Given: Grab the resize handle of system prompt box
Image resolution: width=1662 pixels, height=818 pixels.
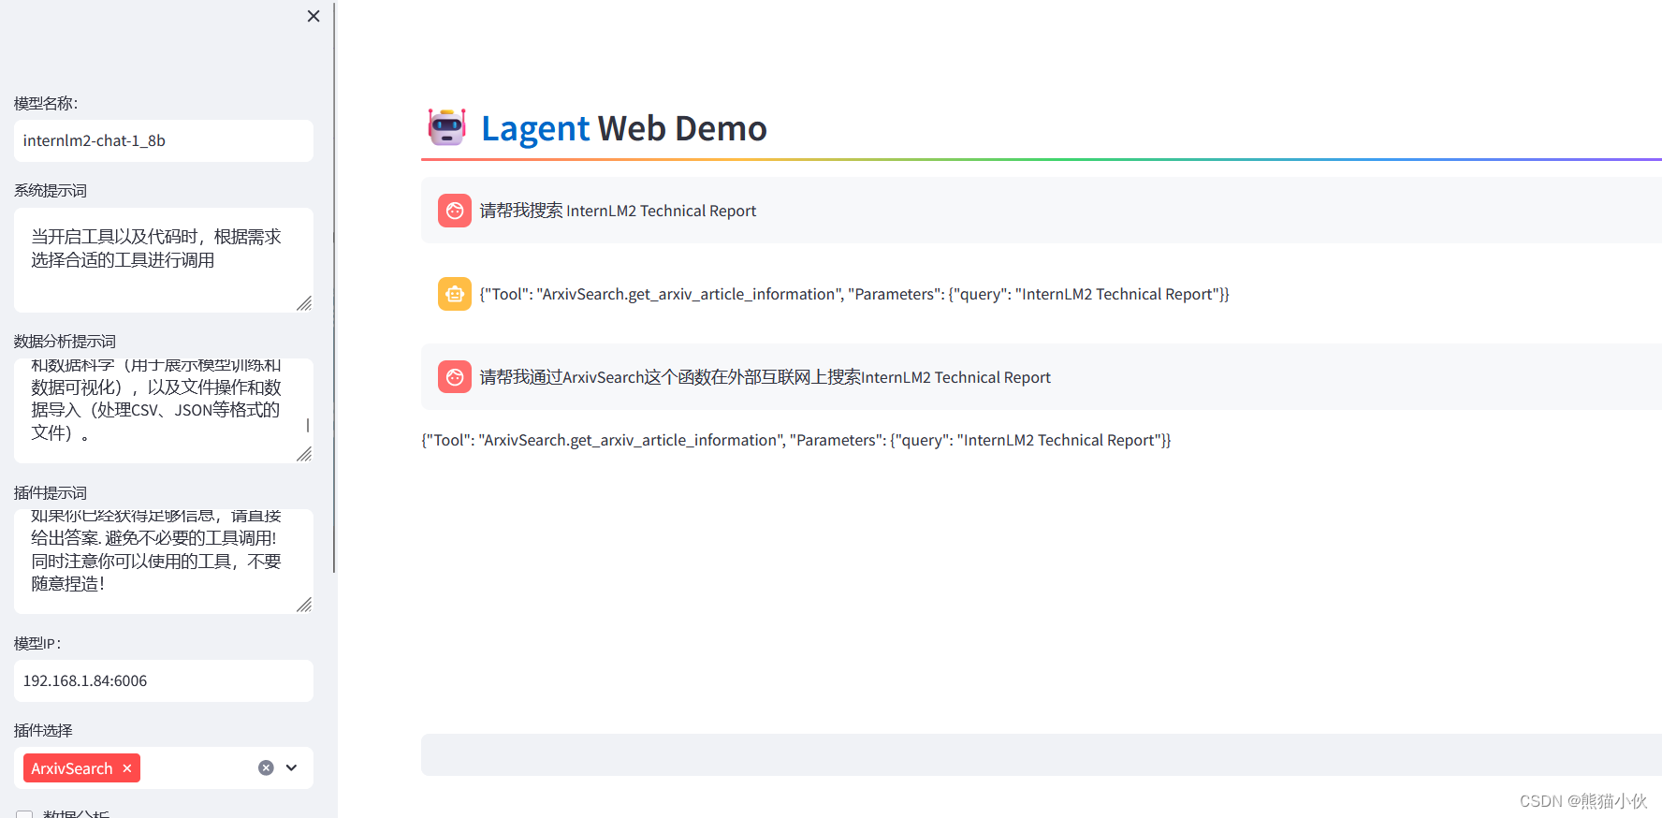Looking at the screenshot, I should click(304, 303).
